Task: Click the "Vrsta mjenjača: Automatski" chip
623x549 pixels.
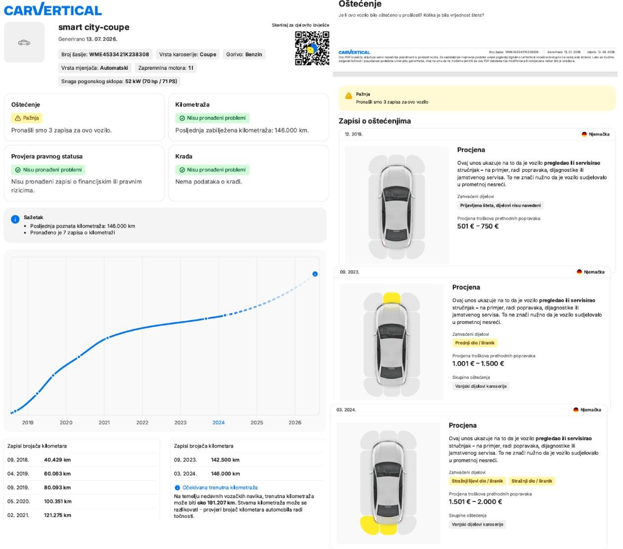Action: click(x=95, y=68)
